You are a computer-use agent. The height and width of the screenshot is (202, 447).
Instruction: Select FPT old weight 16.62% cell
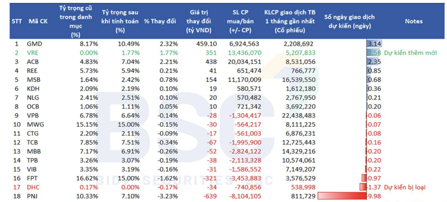87,178
